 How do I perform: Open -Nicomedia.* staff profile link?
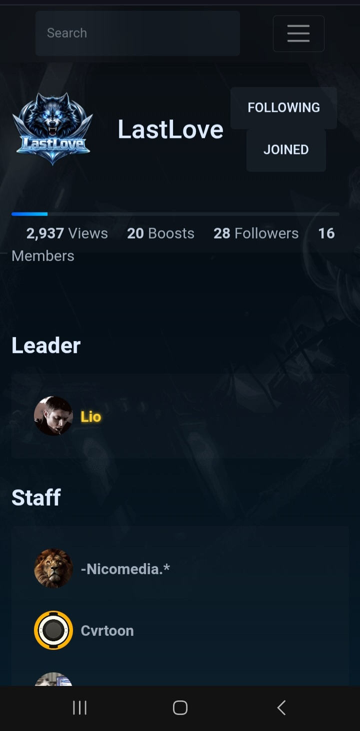125,569
